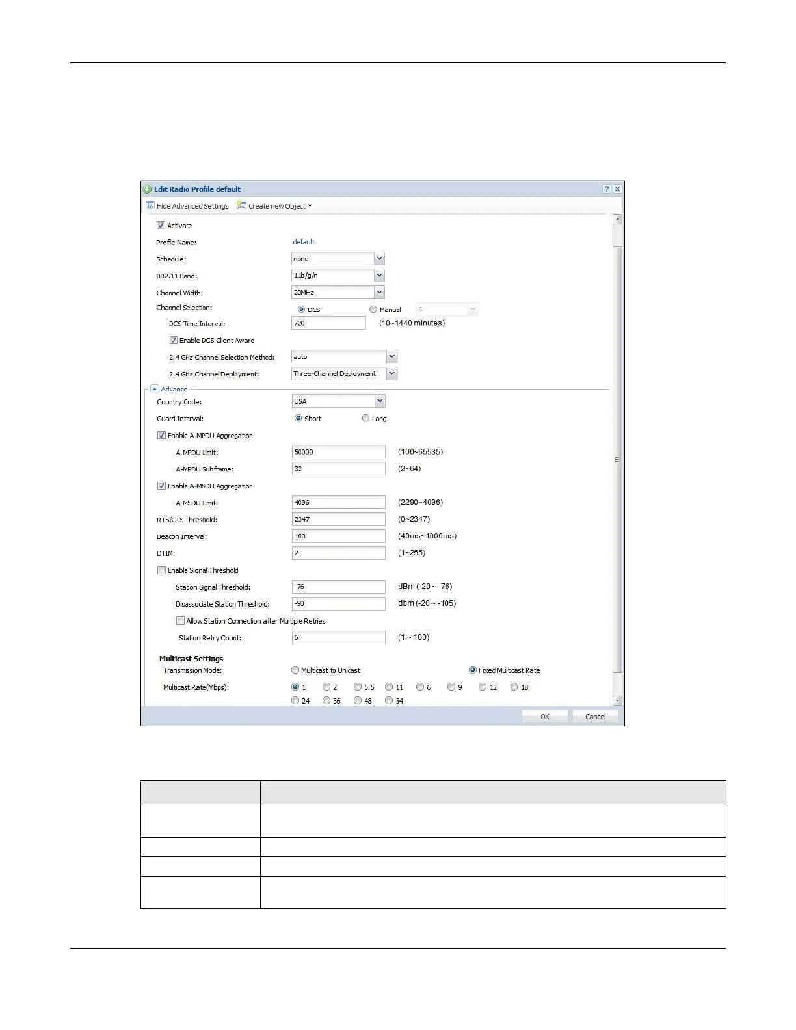Image resolution: width=796 pixels, height=1030 pixels.
Task: Open 2.4 GHz Channel Deployment dropdown
Action: 391,374
